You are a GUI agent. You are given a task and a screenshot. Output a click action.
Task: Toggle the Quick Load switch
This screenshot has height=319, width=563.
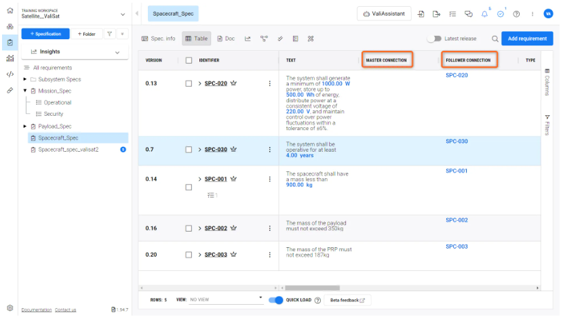pyautogui.click(x=276, y=300)
